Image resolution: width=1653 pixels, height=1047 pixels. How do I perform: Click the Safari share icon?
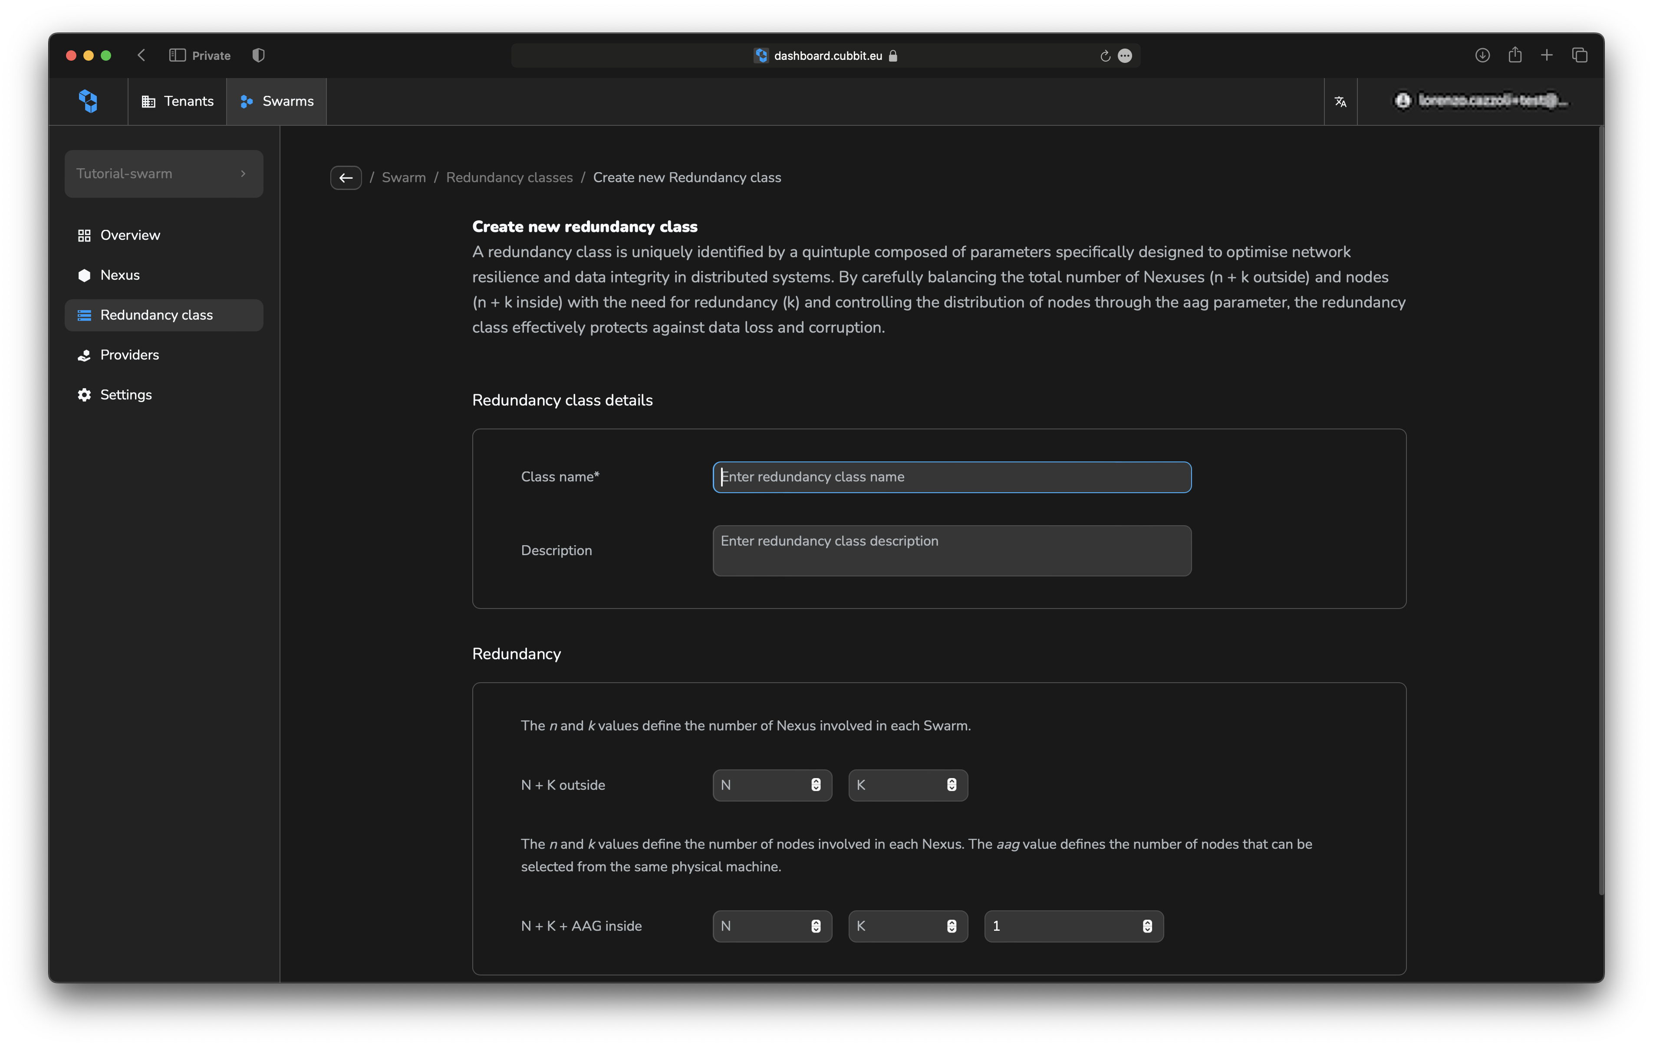click(1515, 55)
